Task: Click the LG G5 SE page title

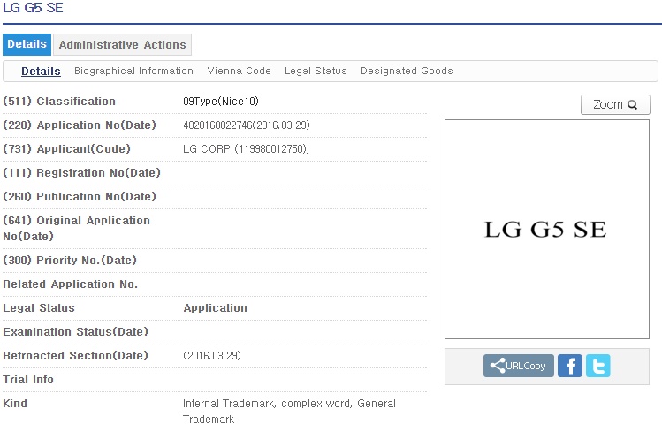Action: 33,8
